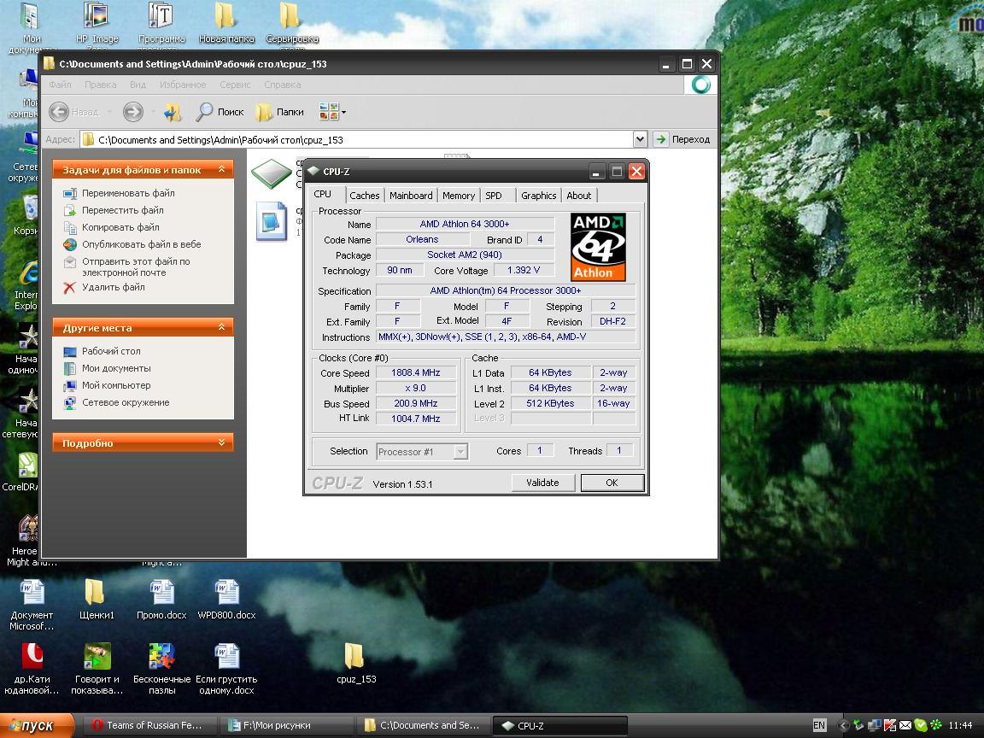Click the Explorer address bar path field

point(357,139)
